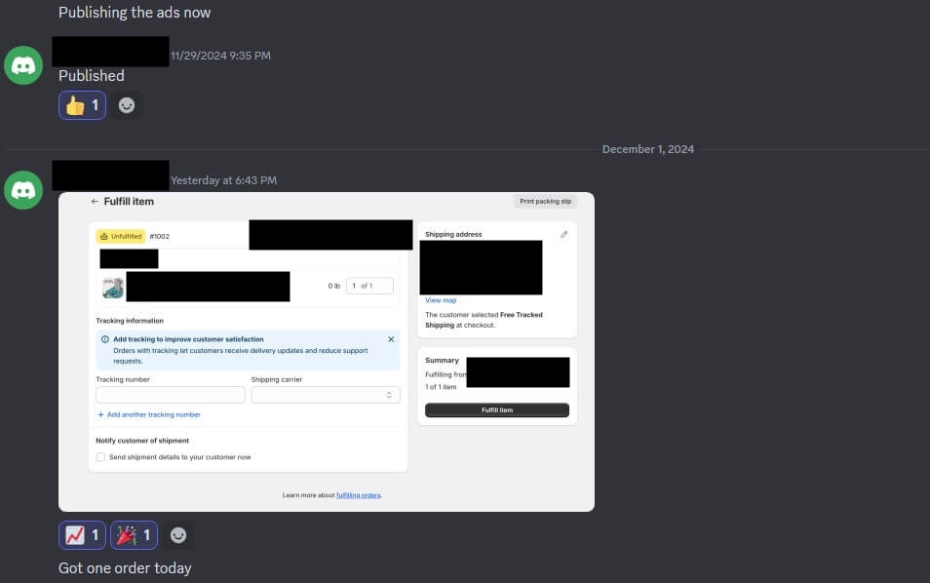Open add reaction picker beside party popper reaction
Viewport: 930px width, 583px height.
click(177, 534)
